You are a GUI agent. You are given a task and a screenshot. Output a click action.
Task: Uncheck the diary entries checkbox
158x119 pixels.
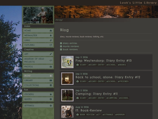coord(61,43)
